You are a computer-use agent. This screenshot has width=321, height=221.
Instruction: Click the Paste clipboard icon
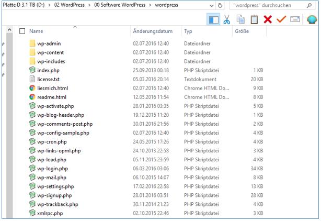(255, 19)
